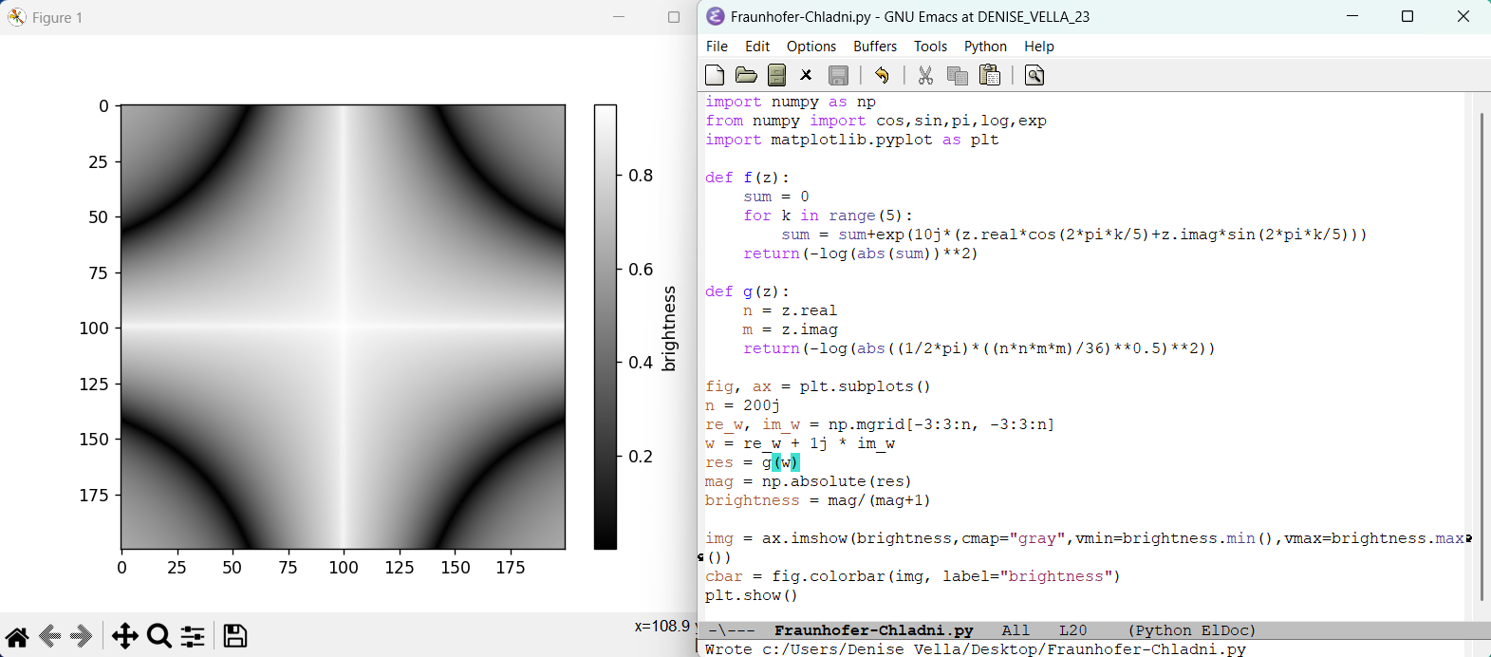
Task: Expand the Options menu
Action: pyautogui.click(x=811, y=47)
